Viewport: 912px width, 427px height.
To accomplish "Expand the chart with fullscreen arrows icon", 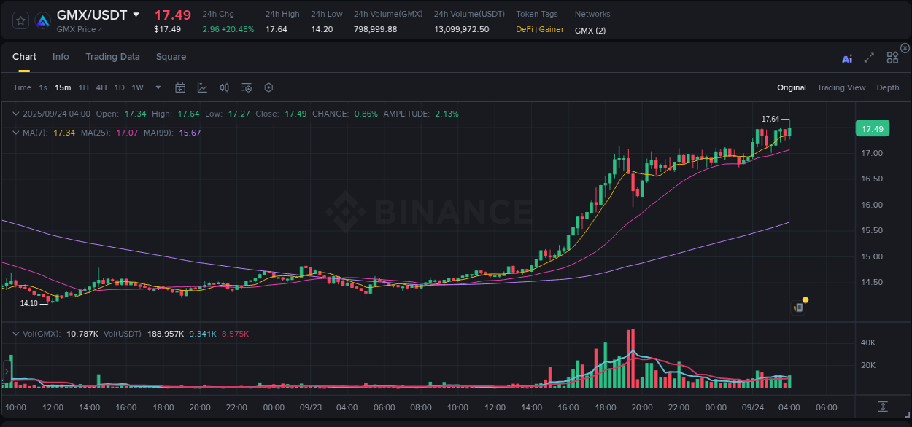I will (869, 58).
